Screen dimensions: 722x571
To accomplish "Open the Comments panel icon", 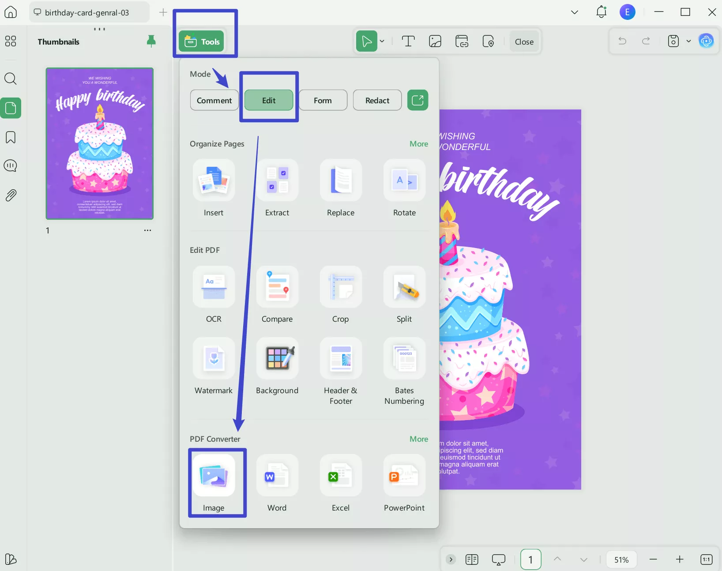I will (x=11, y=166).
